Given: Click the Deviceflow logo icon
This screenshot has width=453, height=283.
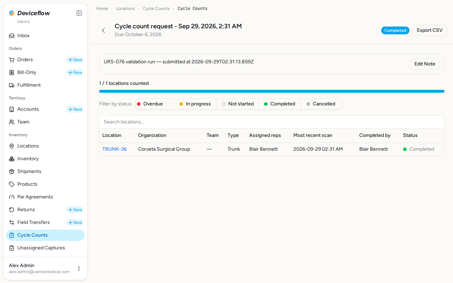Looking at the screenshot, I should 12,13.
